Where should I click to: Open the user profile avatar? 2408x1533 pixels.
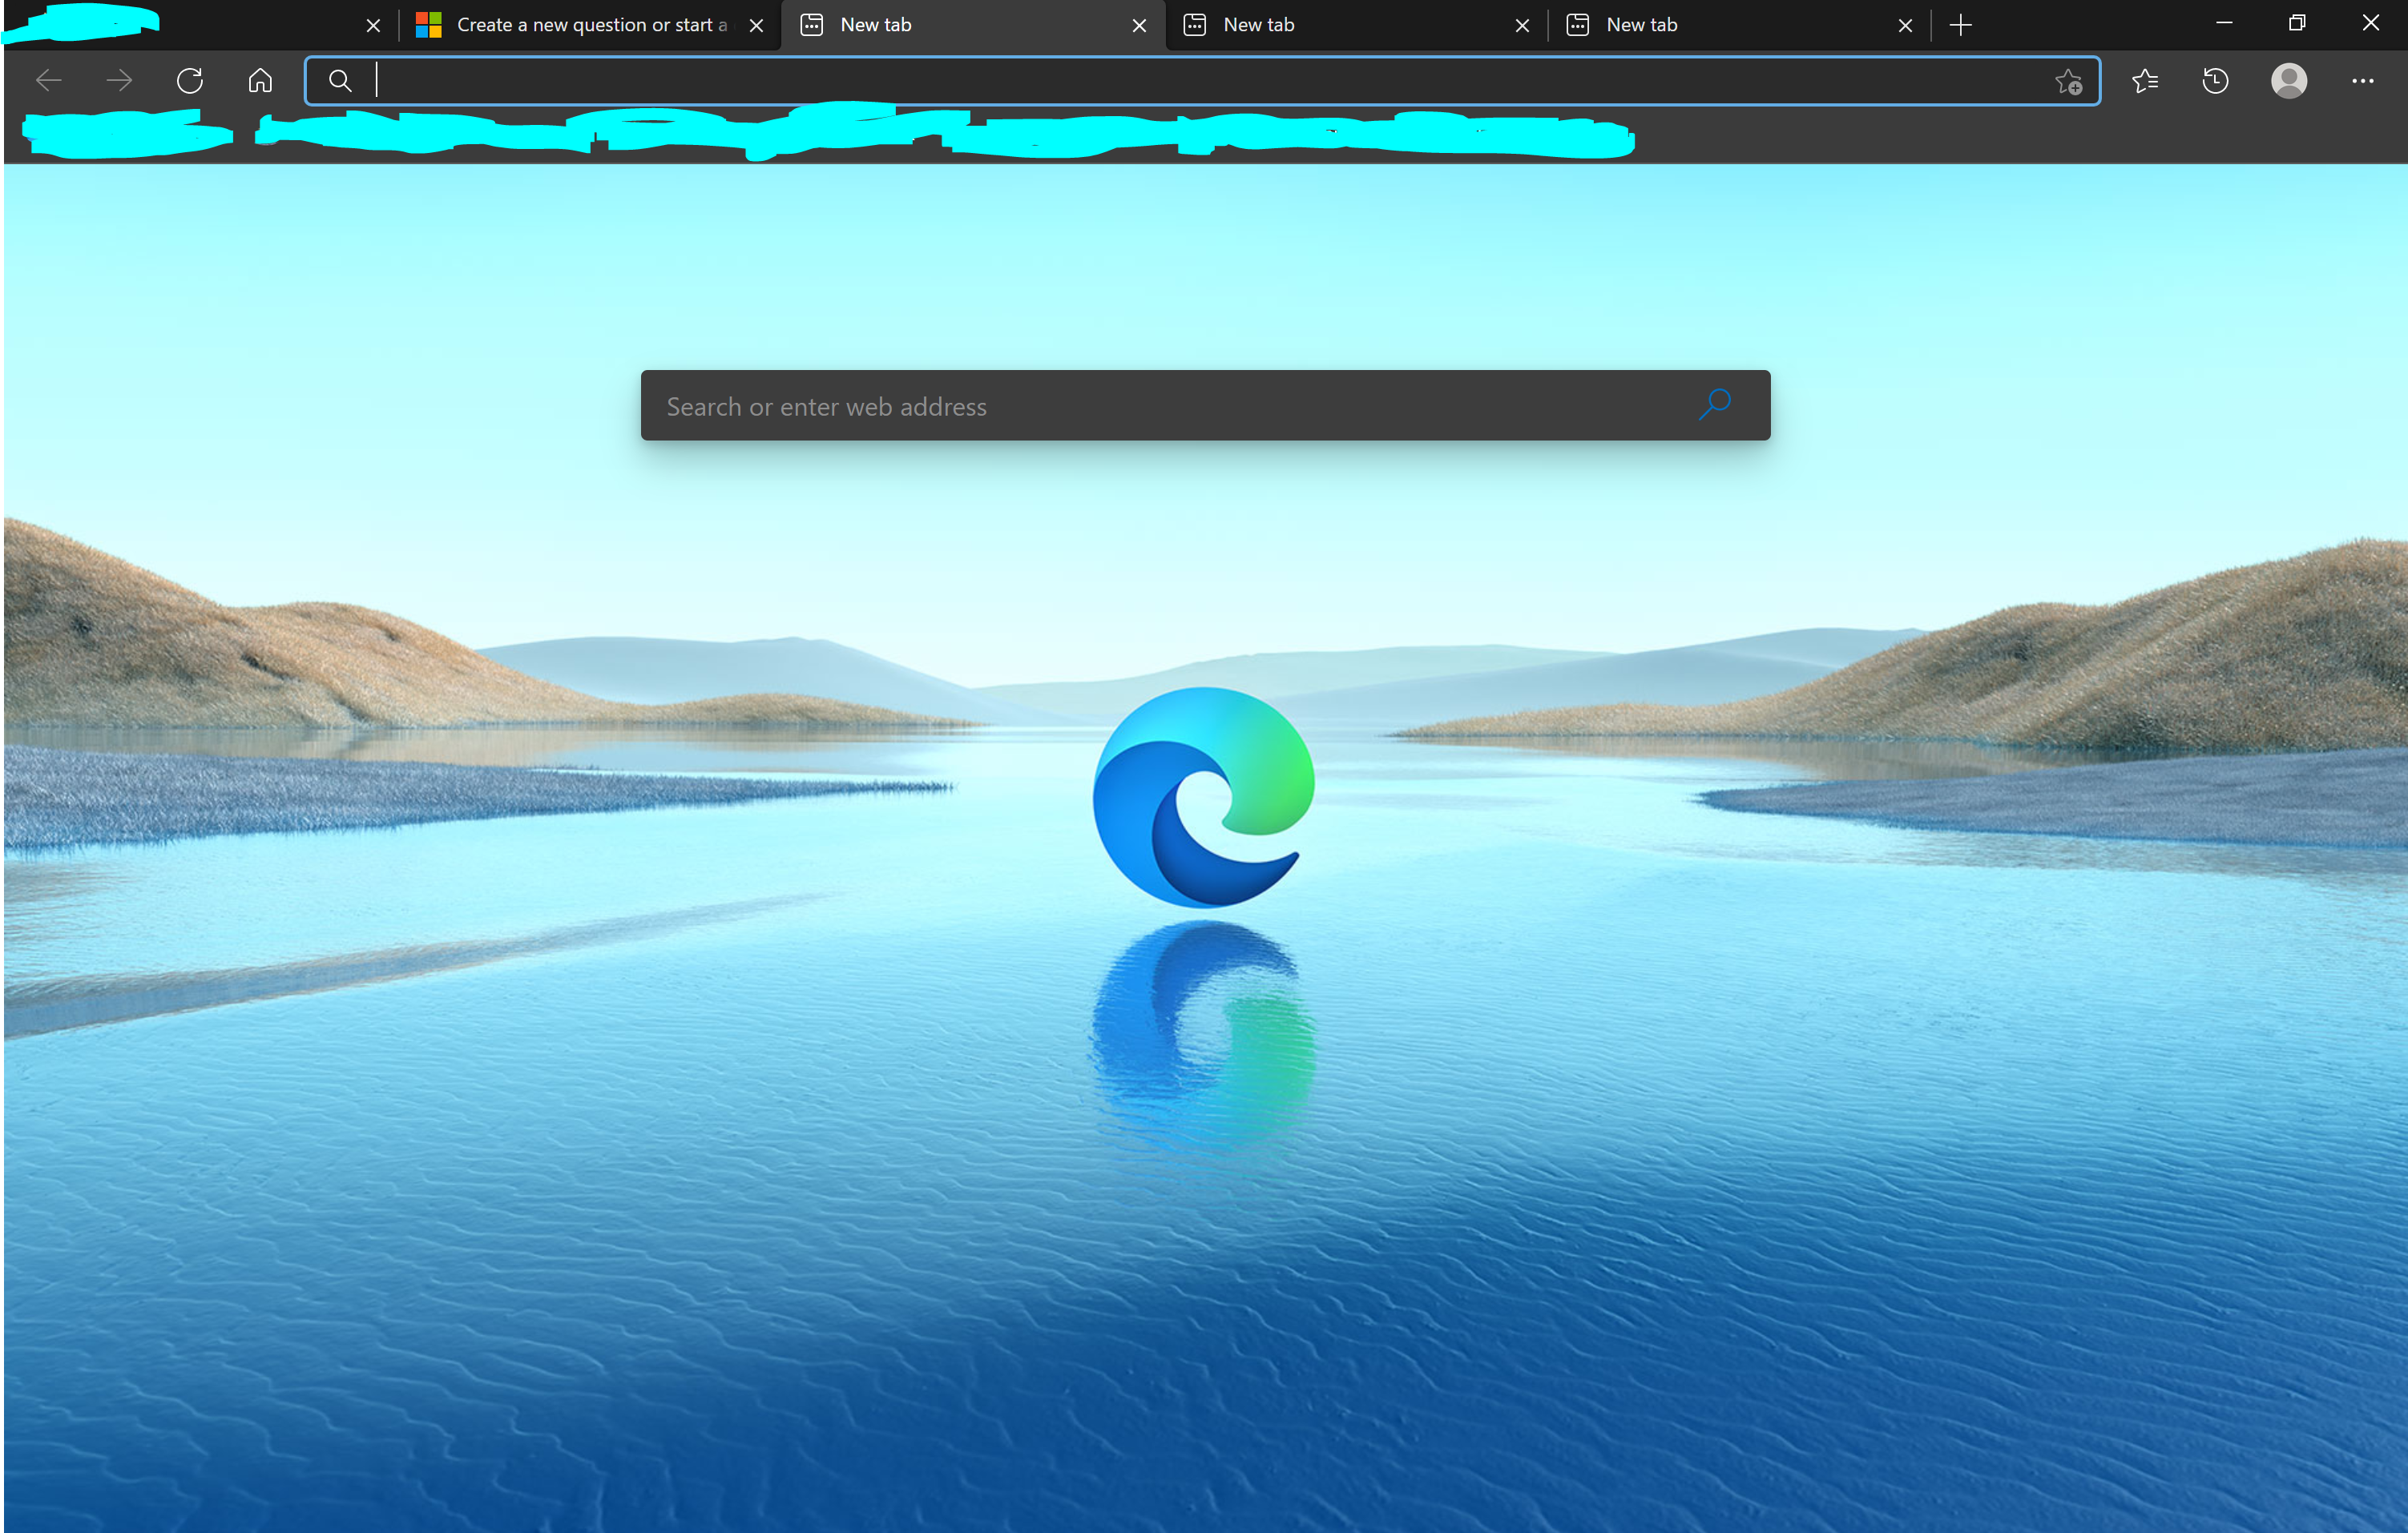coord(2289,81)
